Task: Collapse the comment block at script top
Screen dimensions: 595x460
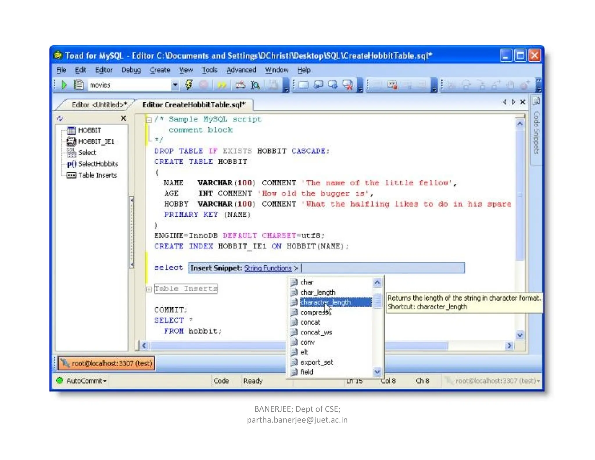Action: click(x=149, y=120)
